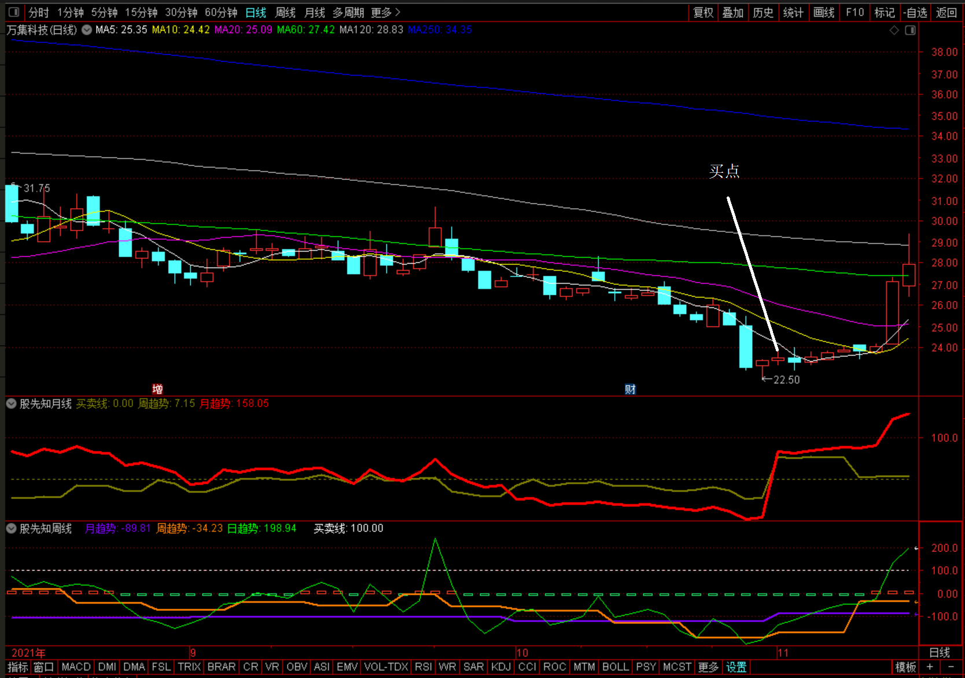Select the RSI indicator tab
The image size is (965, 678).
click(423, 667)
